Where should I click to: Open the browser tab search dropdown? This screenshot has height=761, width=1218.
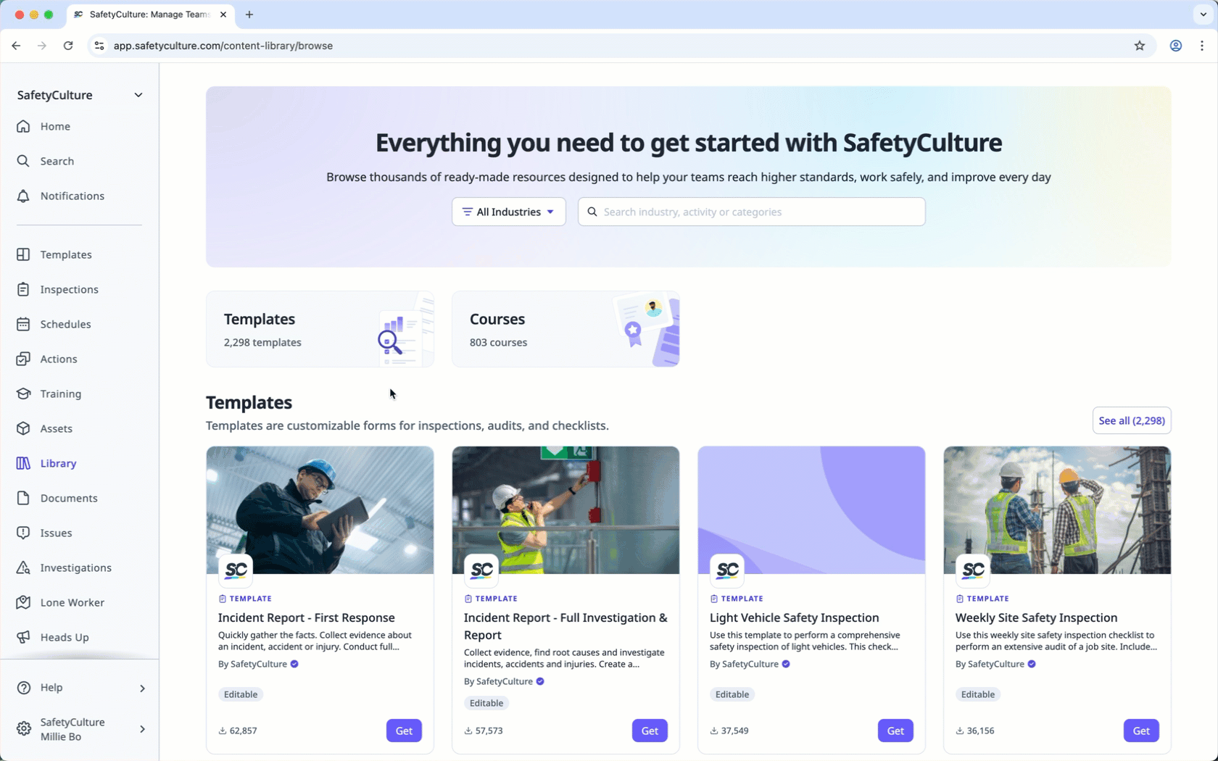(1203, 14)
